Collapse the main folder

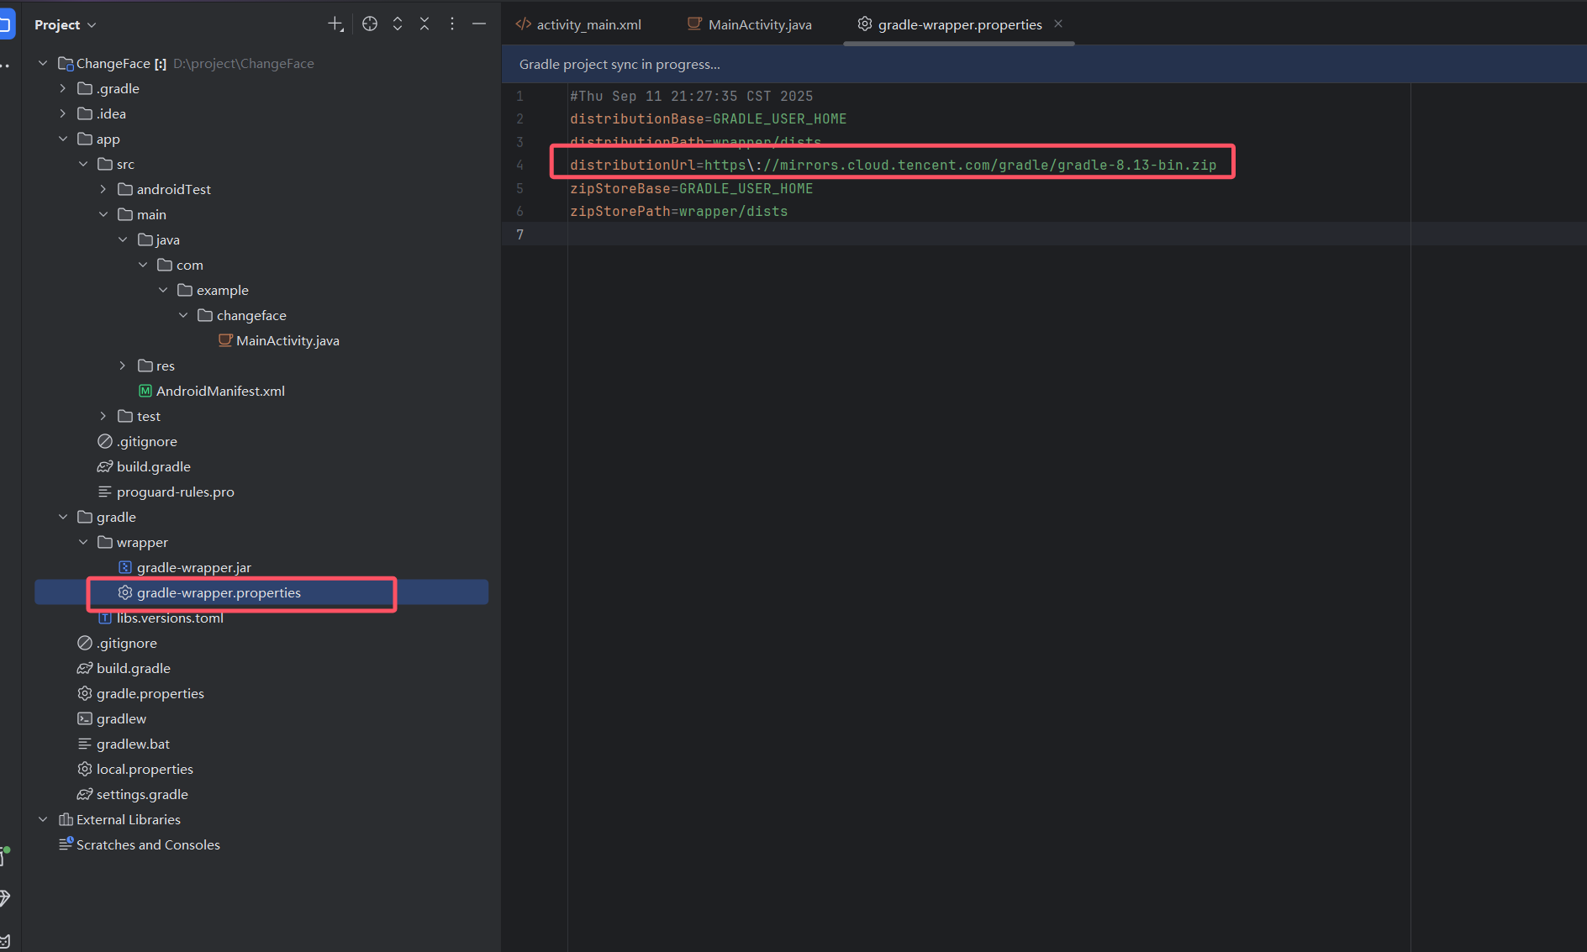coord(103,214)
